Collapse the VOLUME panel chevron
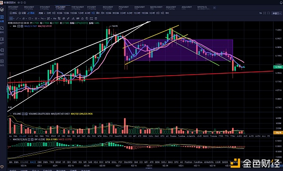This screenshot has width=283, height=171. coord(10,114)
